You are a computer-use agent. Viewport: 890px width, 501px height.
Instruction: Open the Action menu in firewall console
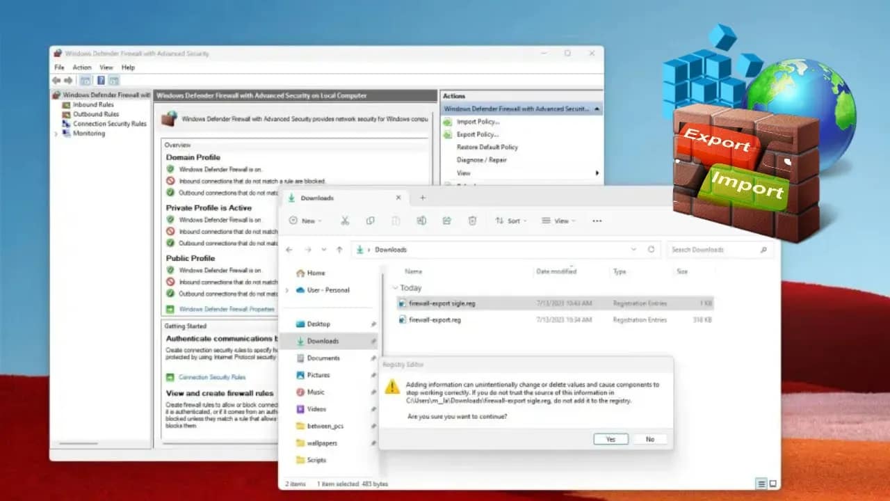81,67
